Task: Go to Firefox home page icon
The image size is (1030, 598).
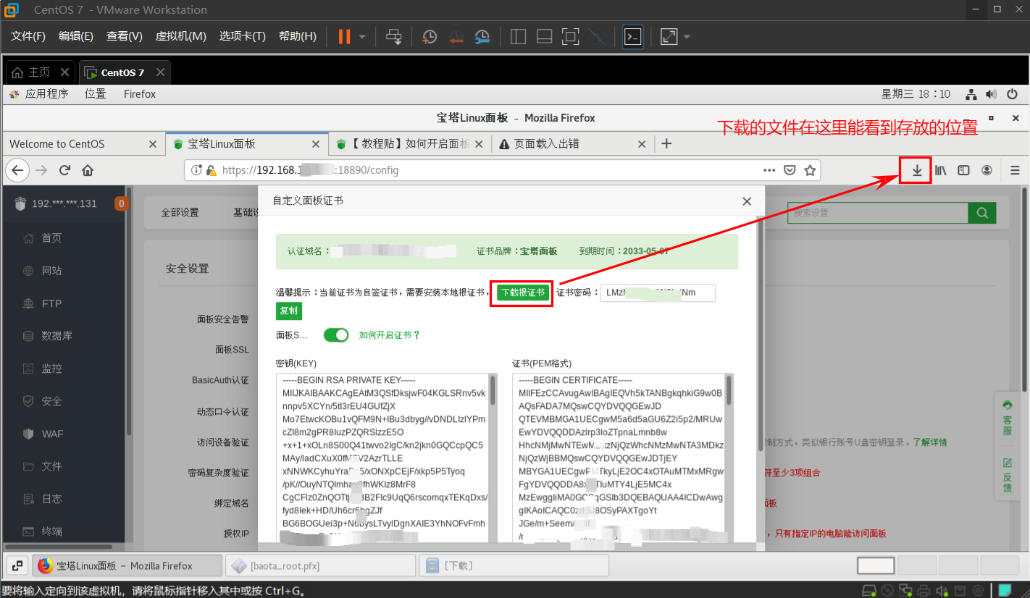Action: pyautogui.click(x=88, y=170)
